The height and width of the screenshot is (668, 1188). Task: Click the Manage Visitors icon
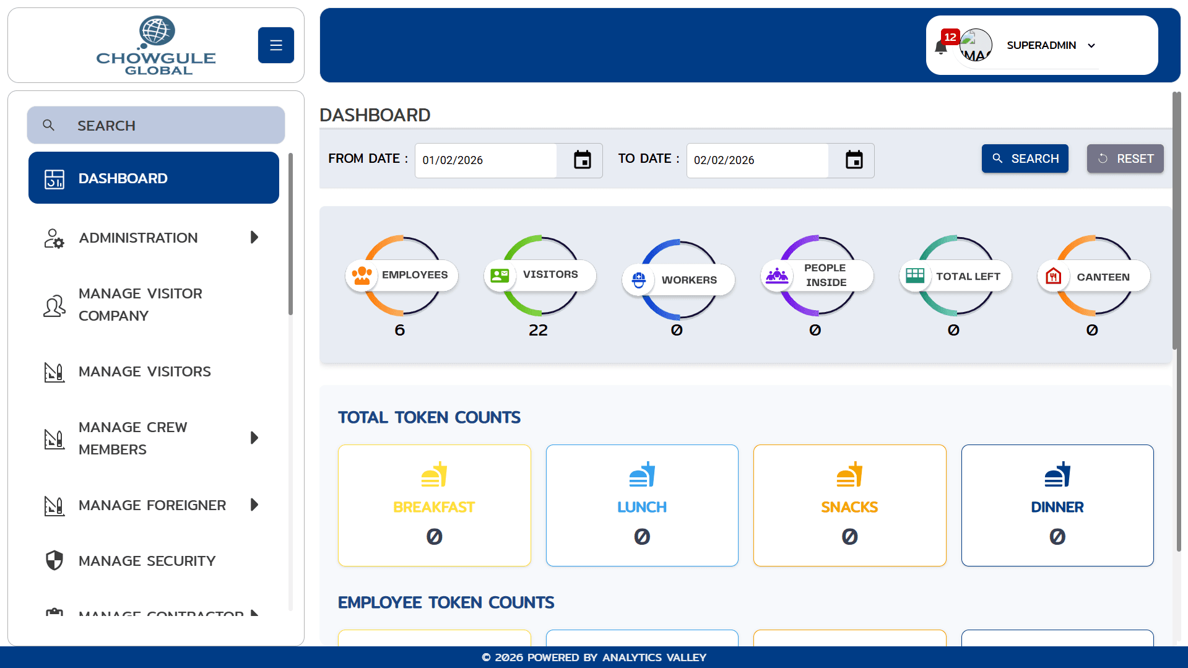(54, 372)
